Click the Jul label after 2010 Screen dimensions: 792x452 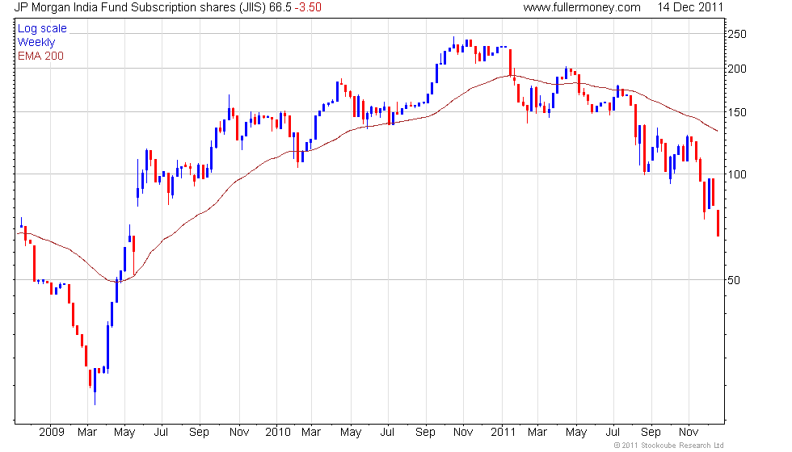(387, 433)
